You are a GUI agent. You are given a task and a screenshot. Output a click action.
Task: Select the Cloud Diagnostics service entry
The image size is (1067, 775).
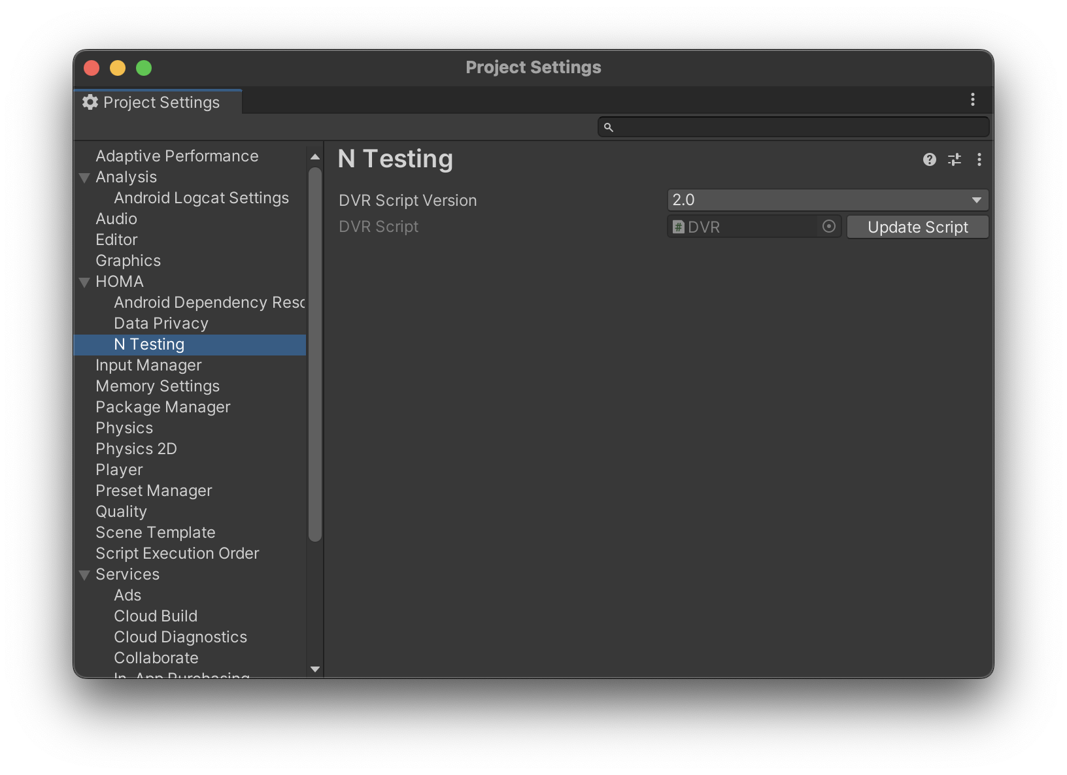(x=180, y=636)
